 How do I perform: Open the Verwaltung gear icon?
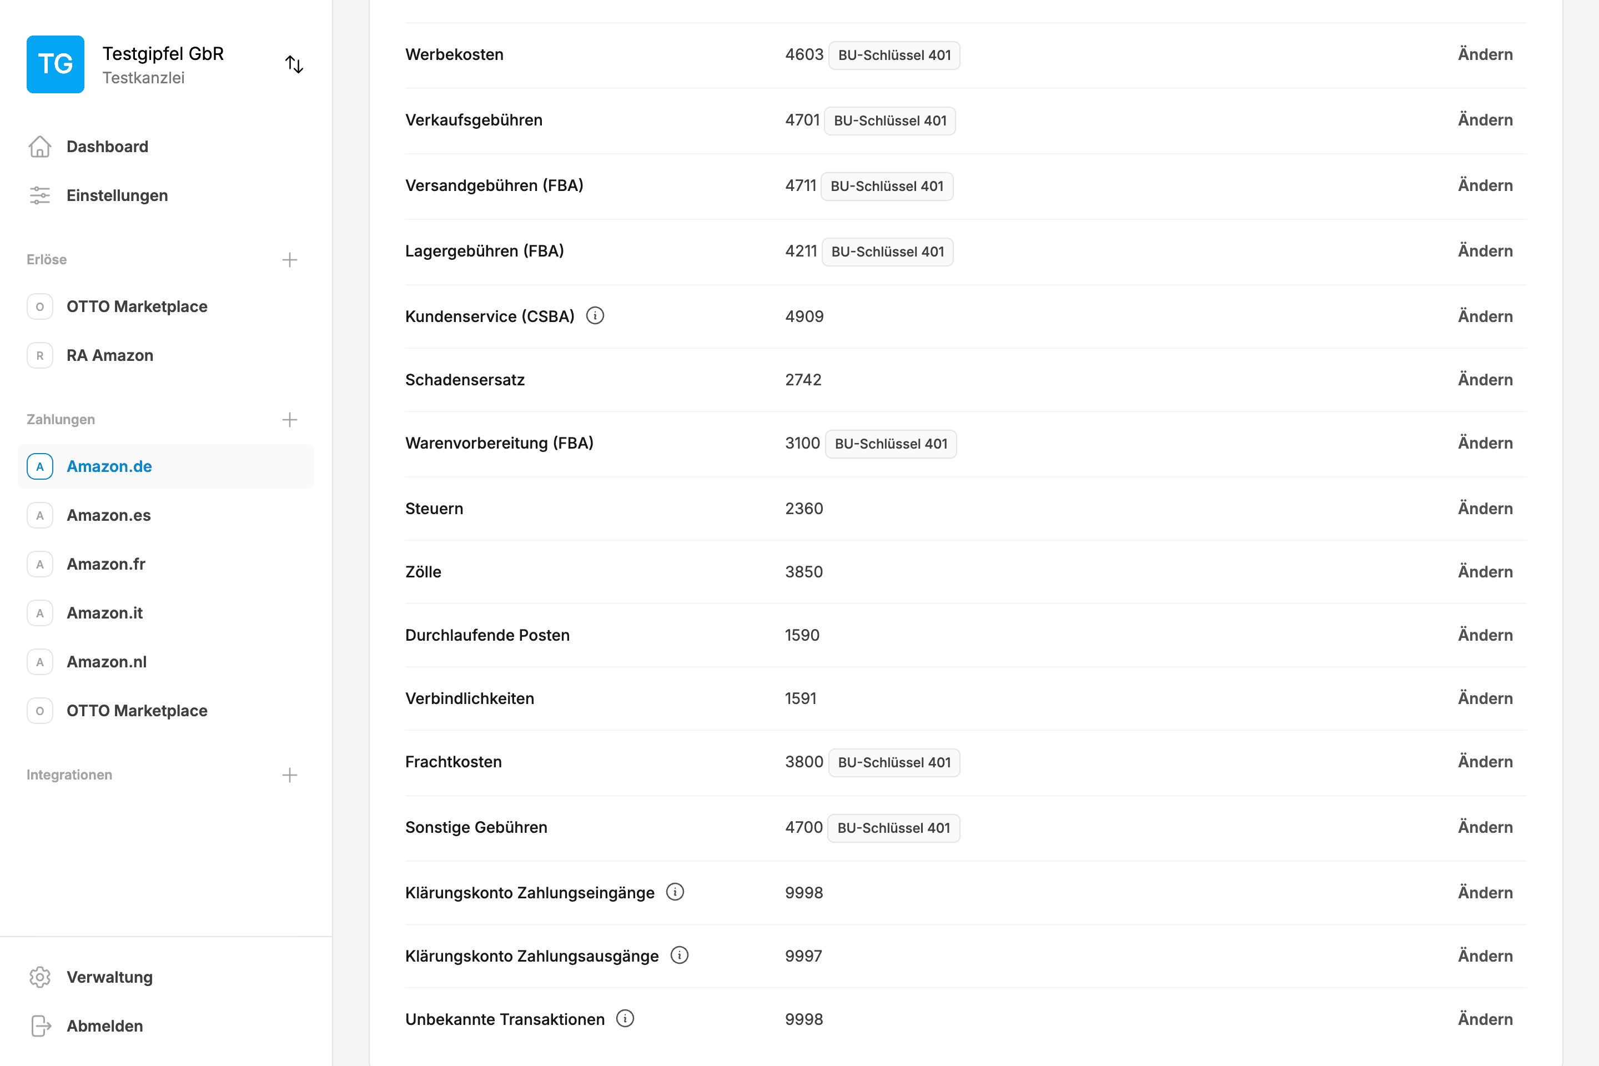[x=39, y=977]
